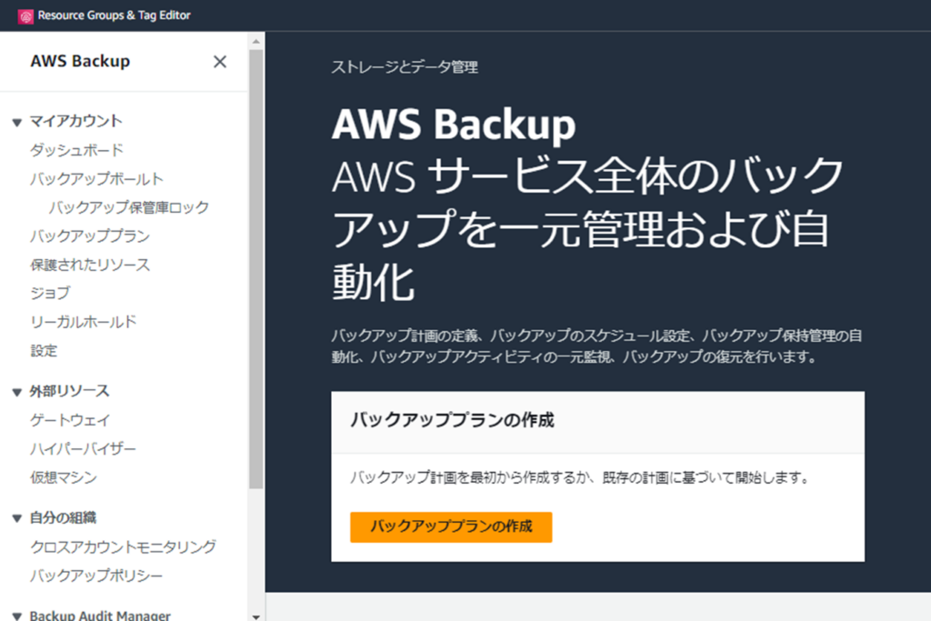Select バックアップ保管庫ロック in the sidebar
This screenshot has width=931, height=621.
click(x=129, y=207)
